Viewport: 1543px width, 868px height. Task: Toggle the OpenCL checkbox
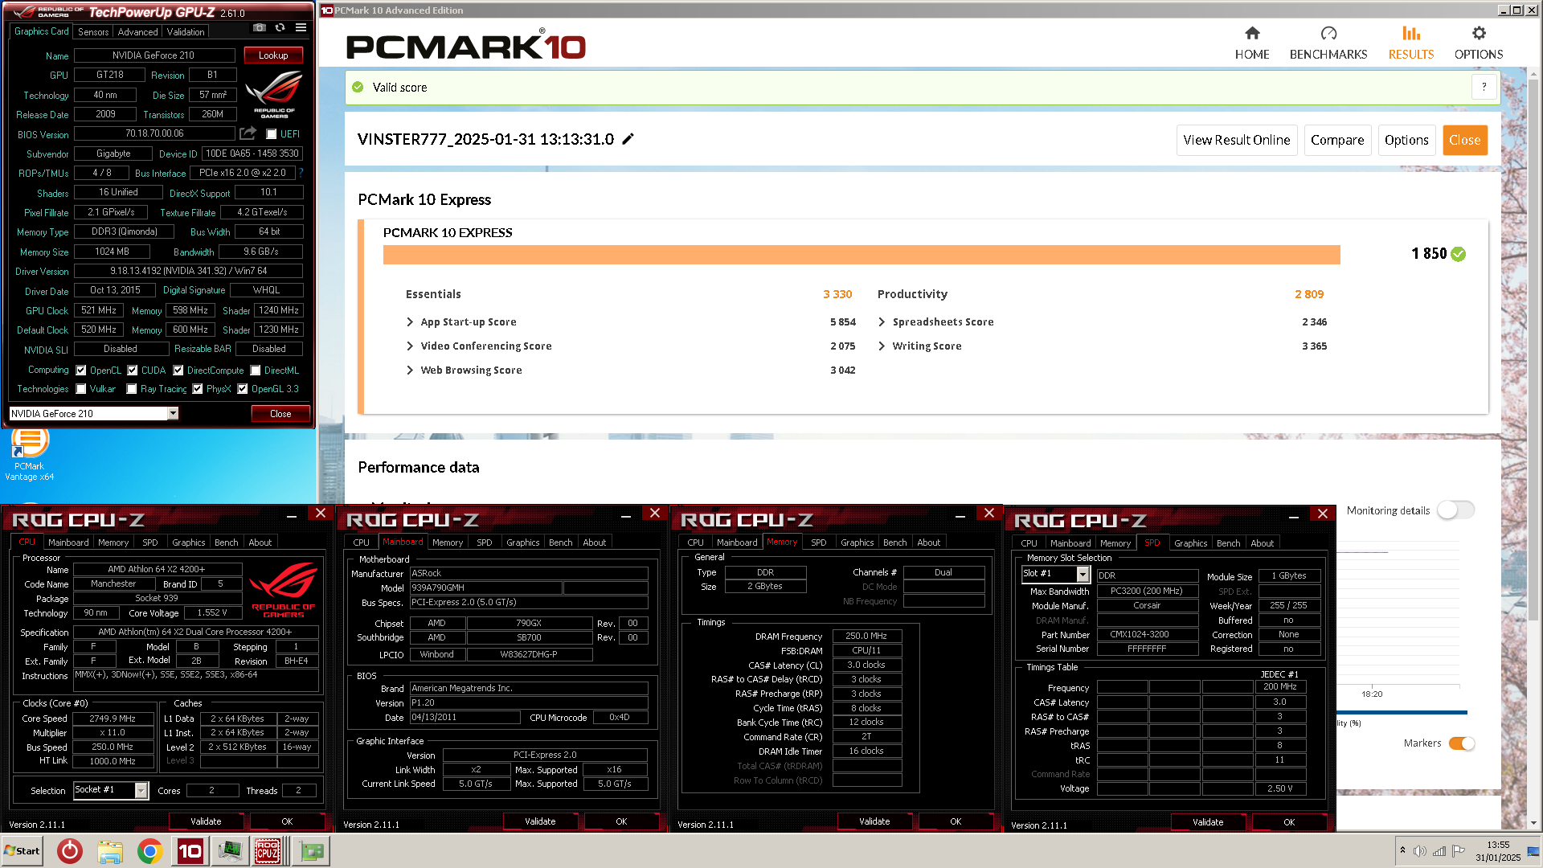[x=81, y=371]
